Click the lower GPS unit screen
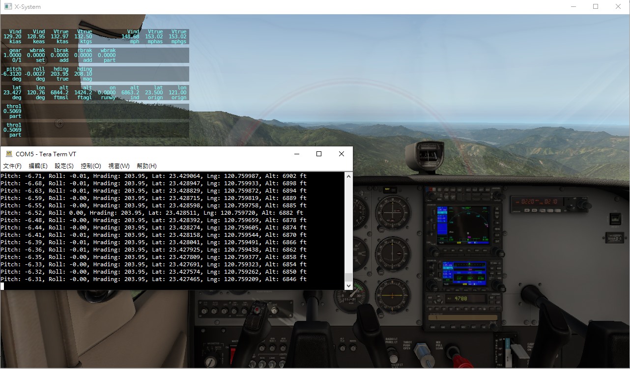 point(463,273)
